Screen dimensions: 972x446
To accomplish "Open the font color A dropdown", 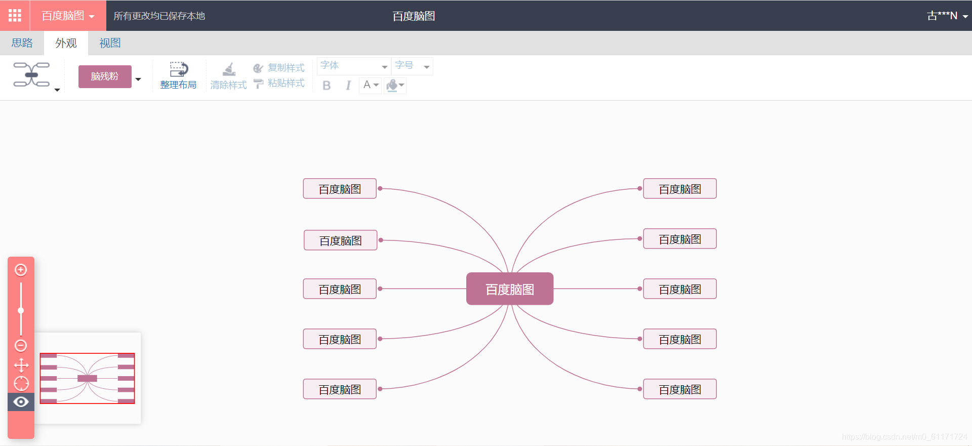I will click(371, 85).
